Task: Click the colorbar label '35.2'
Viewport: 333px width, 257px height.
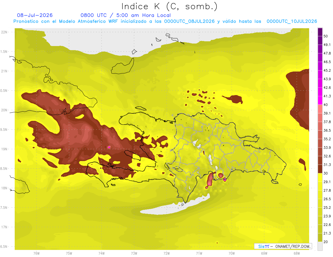Action: pos(327,139)
